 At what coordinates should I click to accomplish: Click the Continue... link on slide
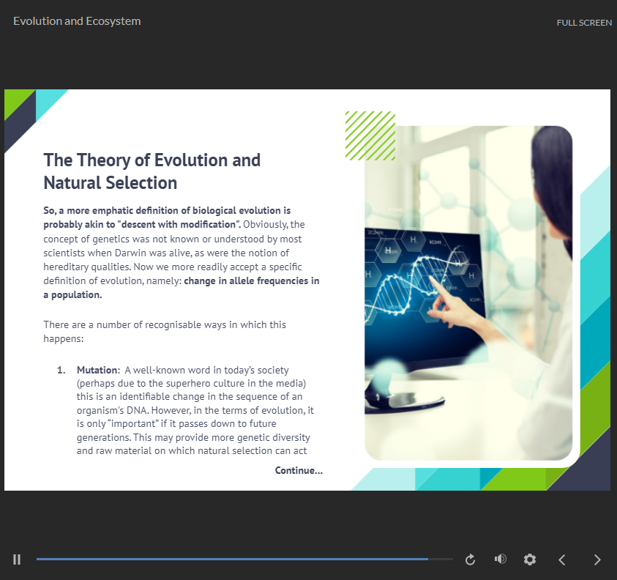coord(299,471)
